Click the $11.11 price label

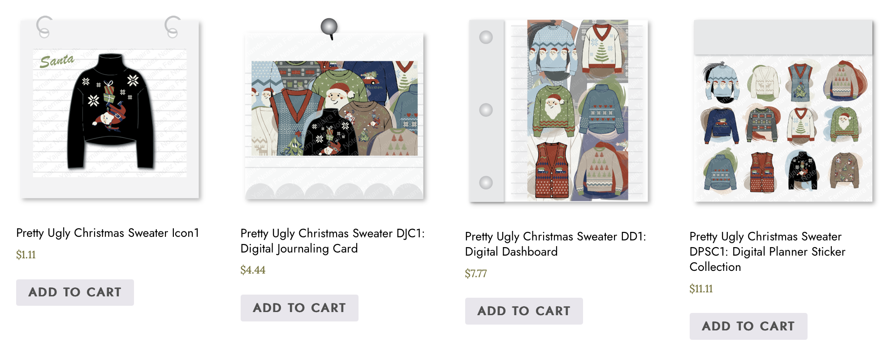coord(701,288)
